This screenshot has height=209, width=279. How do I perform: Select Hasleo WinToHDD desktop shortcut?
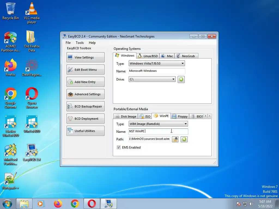11,126
